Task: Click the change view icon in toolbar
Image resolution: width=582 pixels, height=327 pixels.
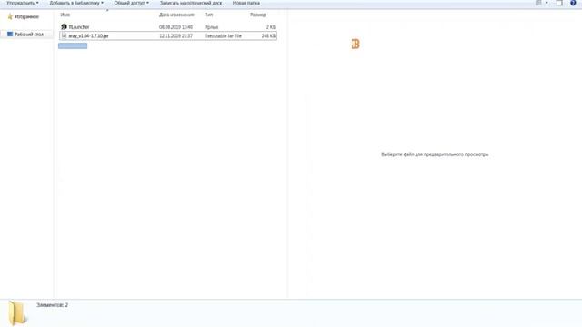Action: [x=538, y=3]
